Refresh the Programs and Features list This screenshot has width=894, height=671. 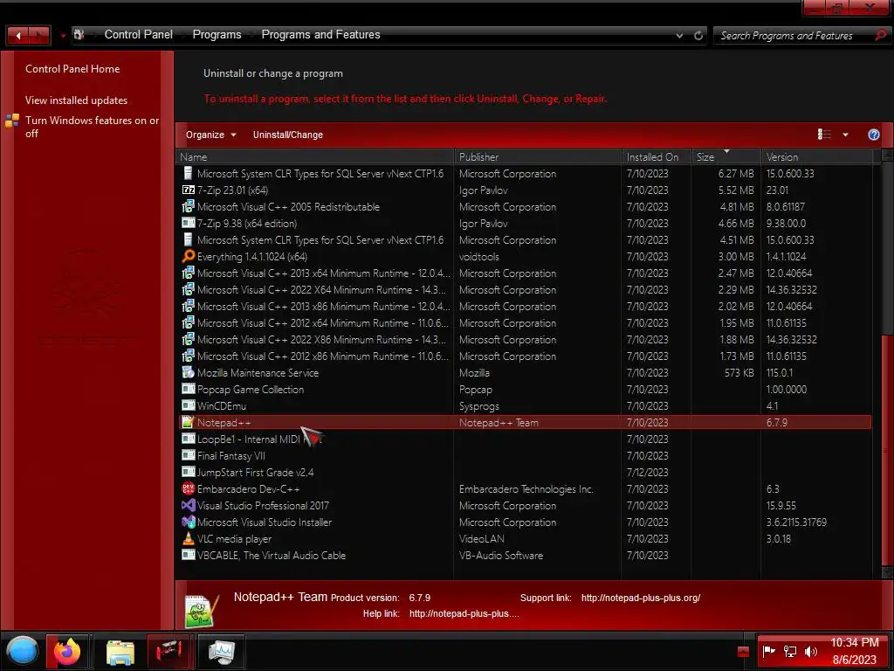tap(698, 35)
